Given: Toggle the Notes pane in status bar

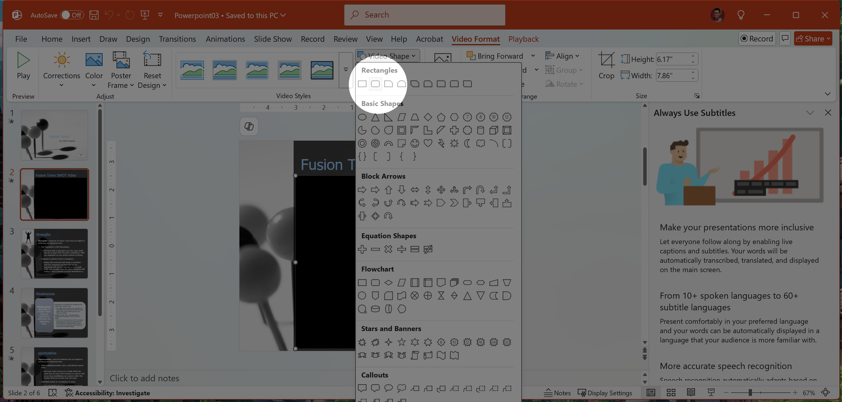Looking at the screenshot, I should [x=557, y=393].
